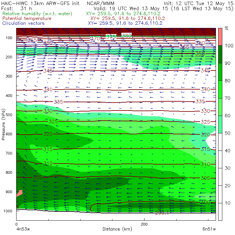Click the colorbar '10' tick label
The width and height of the screenshot is (235, 235).
pos(227,203)
